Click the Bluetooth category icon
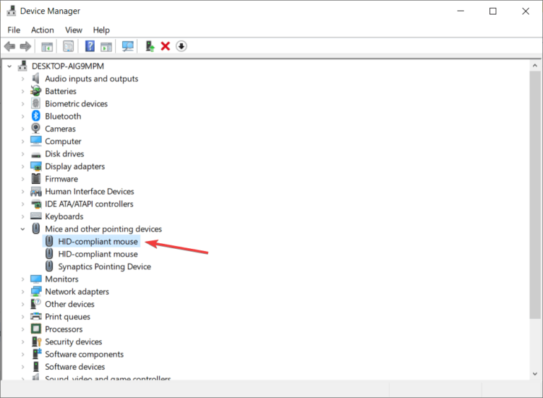Image resolution: width=543 pixels, height=398 pixels. 36,116
